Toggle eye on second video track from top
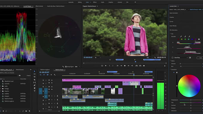 click(x=52, y=83)
